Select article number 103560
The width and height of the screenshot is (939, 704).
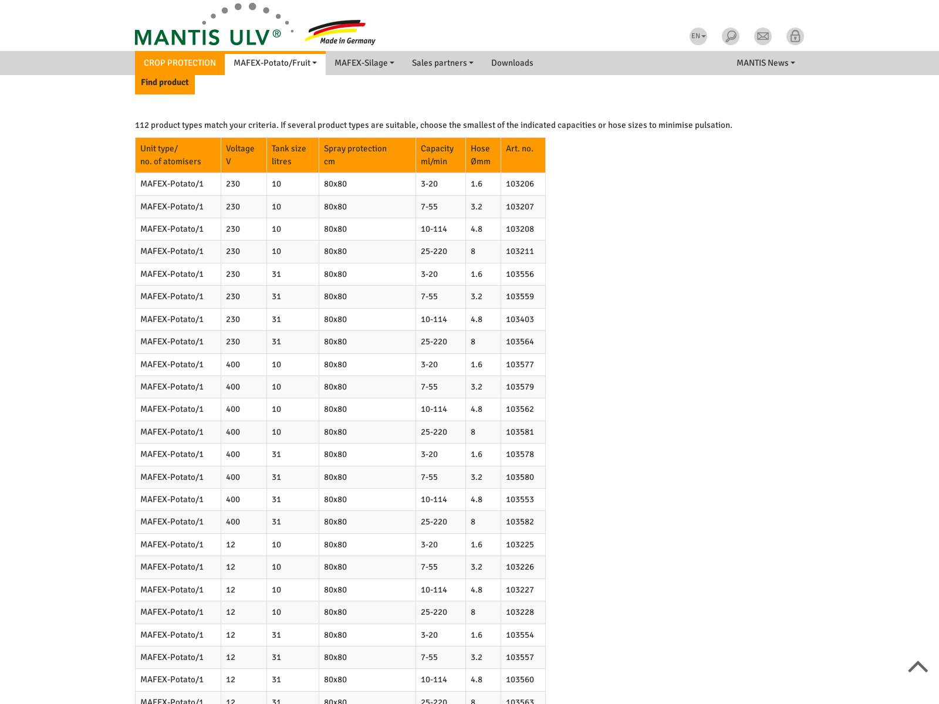click(x=520, y=680)
